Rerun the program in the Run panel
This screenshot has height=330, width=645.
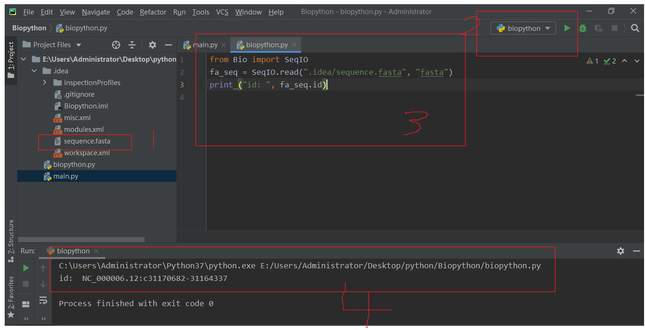tap(26, 268)
